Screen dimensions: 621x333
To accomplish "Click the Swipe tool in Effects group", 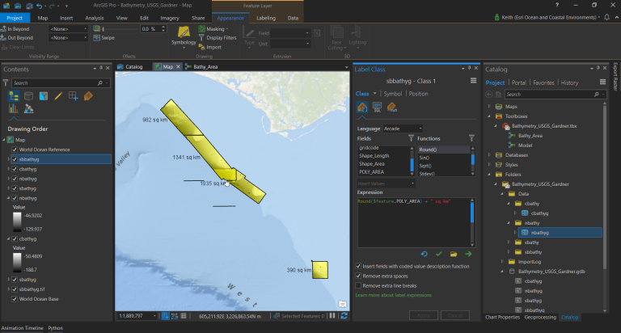I will tap(104, 38).
